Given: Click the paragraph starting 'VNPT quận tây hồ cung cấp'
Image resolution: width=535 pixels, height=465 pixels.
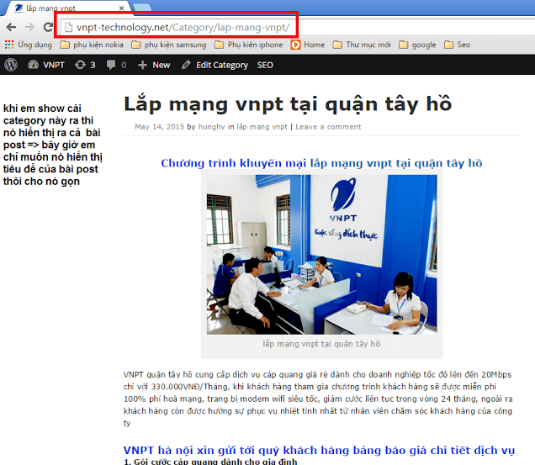Looking at the screenshot, I should pos(318,399).
